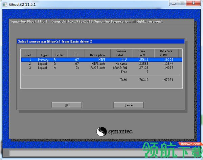The height and width of the screenshot is (160, 203).
Task: Click the Data Size in MB header
Action: tap(166, 53)
